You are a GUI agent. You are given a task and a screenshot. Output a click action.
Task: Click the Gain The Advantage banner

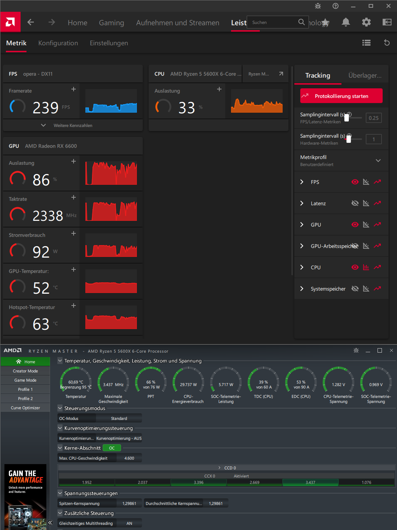(x=25, y=497)
